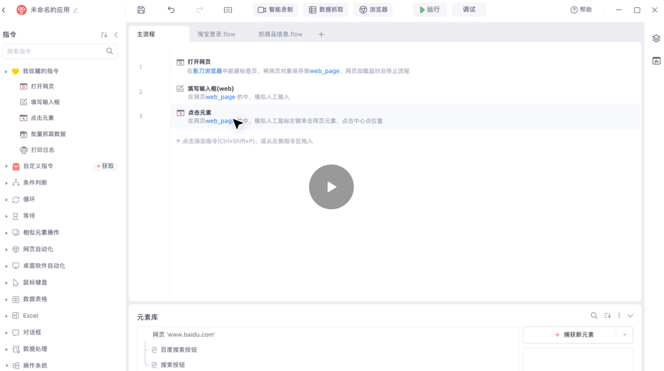
Task: Open the variables {=} icon
Action: (227, 10)
